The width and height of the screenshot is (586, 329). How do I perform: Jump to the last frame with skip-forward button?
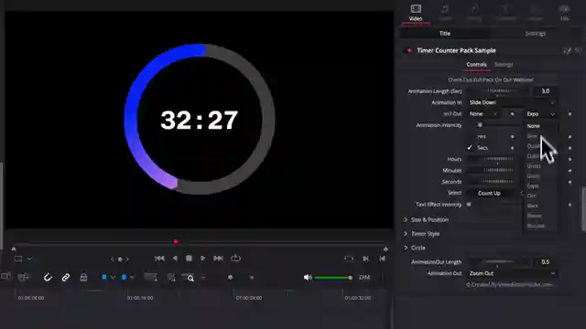[x=218, y=258]
